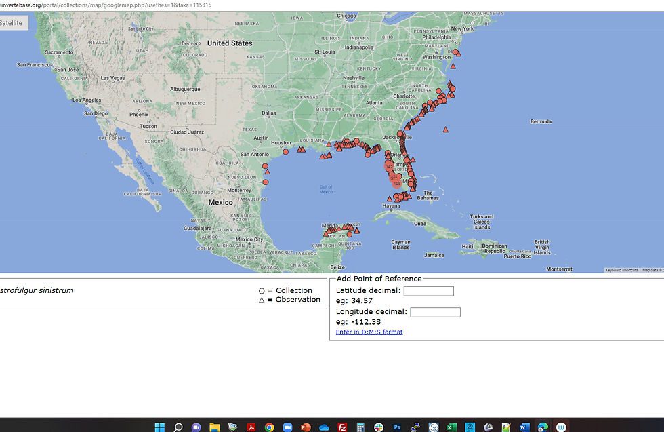Click the 'eg: 34.57' example text
The height and width of the screenshot is (432, 664).
(x=354, y=300)
